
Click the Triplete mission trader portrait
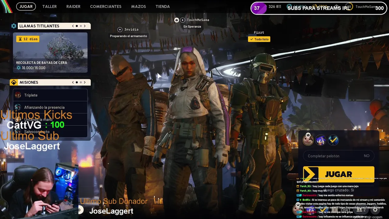coord(18,95)
